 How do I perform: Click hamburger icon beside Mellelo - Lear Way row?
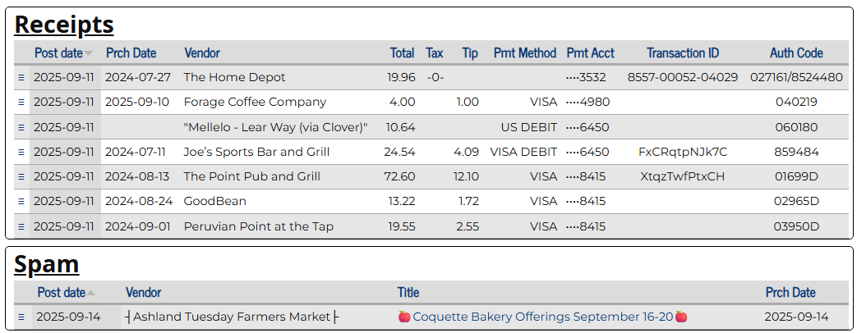[x=21, y=127]
